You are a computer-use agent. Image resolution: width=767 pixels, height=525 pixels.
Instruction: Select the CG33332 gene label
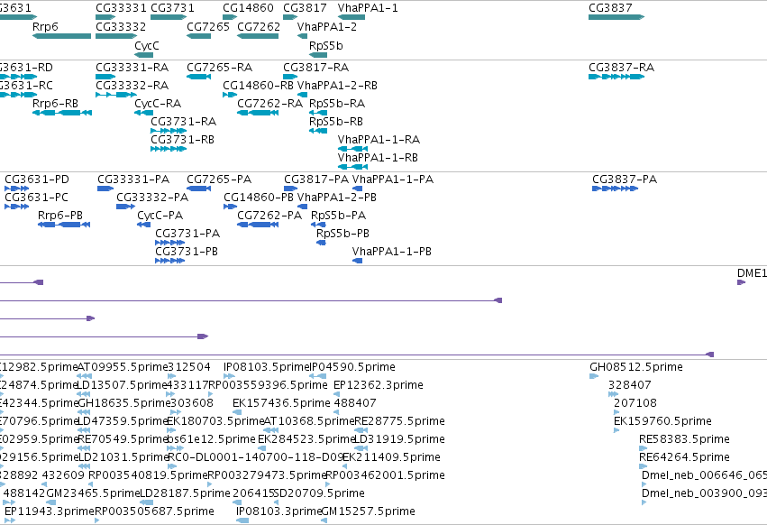(x=121, y=27)
